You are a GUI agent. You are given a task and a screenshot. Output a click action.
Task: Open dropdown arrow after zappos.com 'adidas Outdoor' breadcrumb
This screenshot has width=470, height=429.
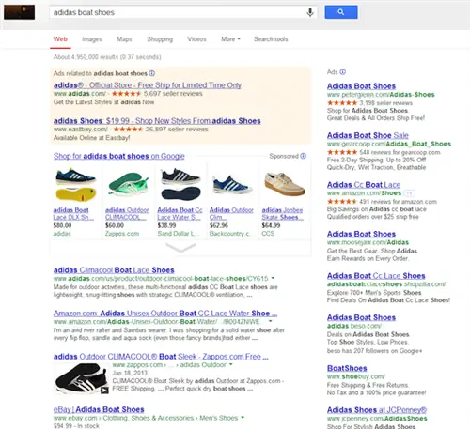click(231, 364)
